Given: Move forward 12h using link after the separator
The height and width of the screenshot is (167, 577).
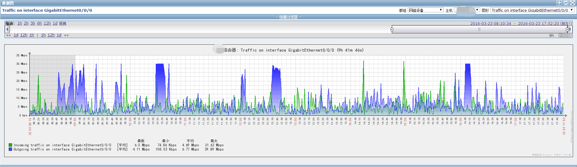Looking at the screenshot, I should pyautogui.click(x=51, y=35).
